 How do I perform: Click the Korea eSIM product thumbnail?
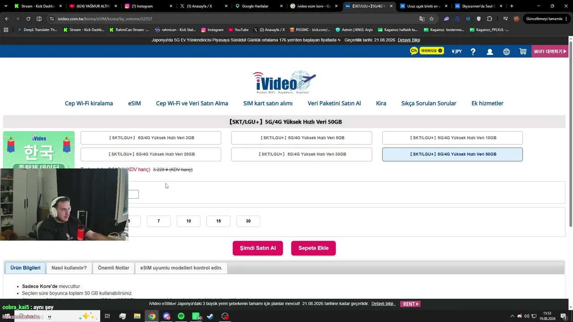coord(39,150)
